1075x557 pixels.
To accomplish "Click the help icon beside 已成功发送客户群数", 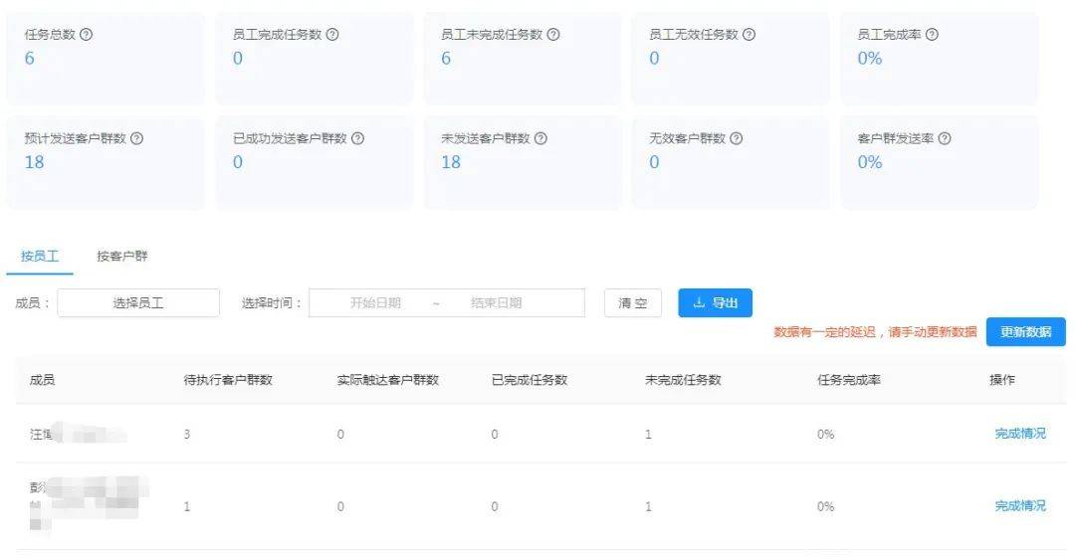I will (x=358, y=138).
